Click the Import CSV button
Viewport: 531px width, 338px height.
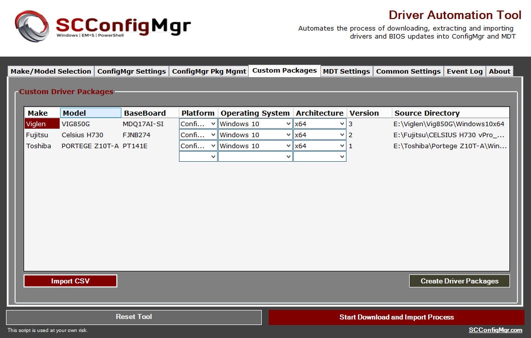(x=70, y=281)
